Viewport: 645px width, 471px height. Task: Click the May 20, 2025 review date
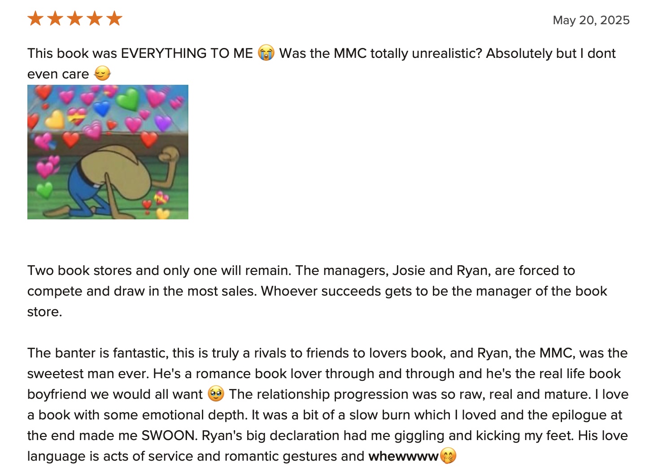(591, 20)
